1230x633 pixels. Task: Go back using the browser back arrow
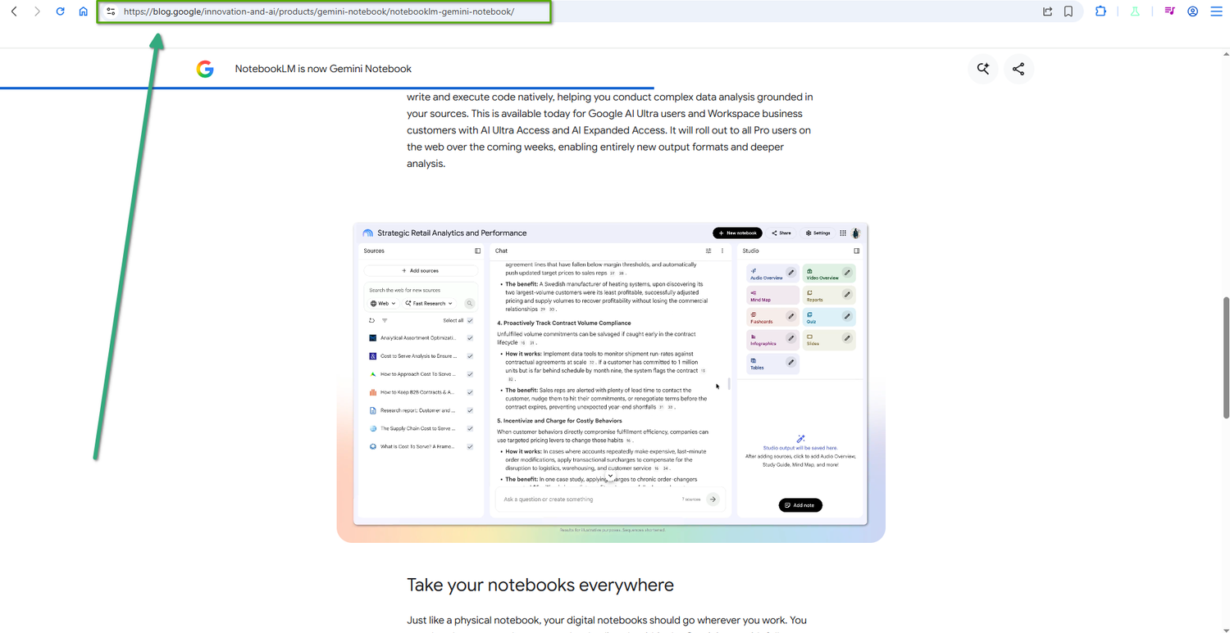pos(14,11)
